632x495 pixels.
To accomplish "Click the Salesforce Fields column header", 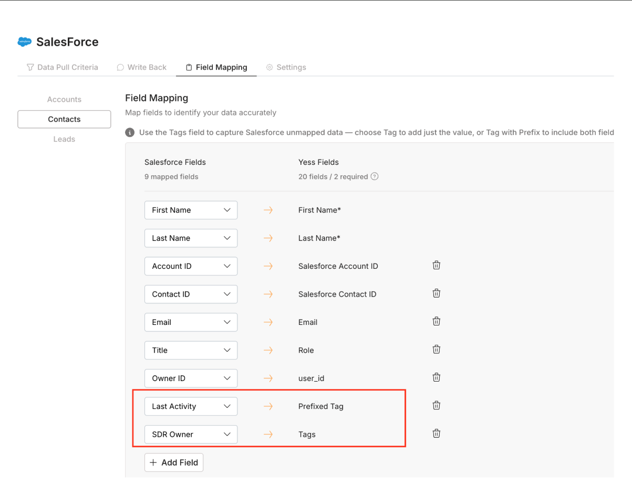I will pos(175,162).
